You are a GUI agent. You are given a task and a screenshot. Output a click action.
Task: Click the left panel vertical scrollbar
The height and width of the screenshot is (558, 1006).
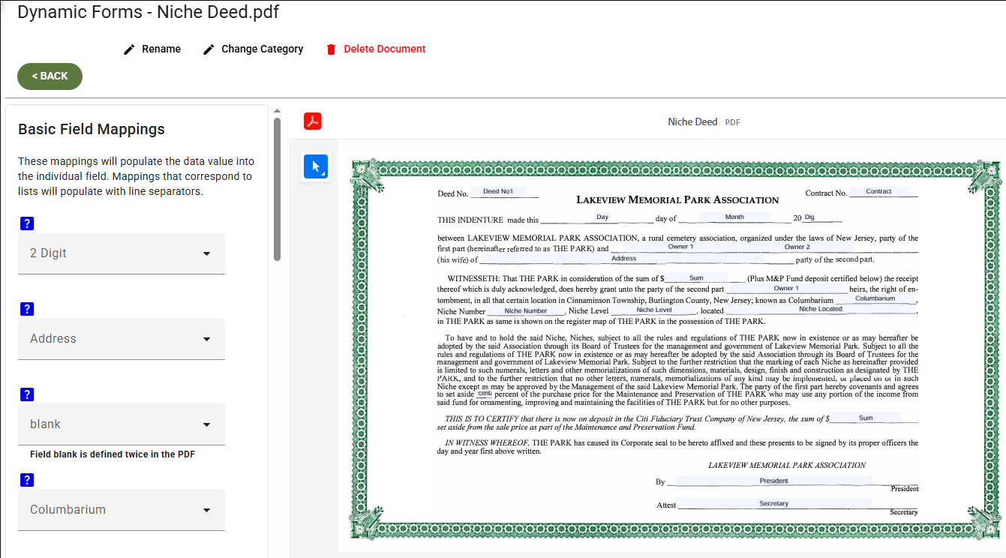(x=277, y=187)
